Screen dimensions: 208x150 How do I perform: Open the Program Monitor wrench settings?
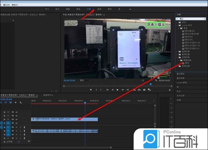click(156, 80)
